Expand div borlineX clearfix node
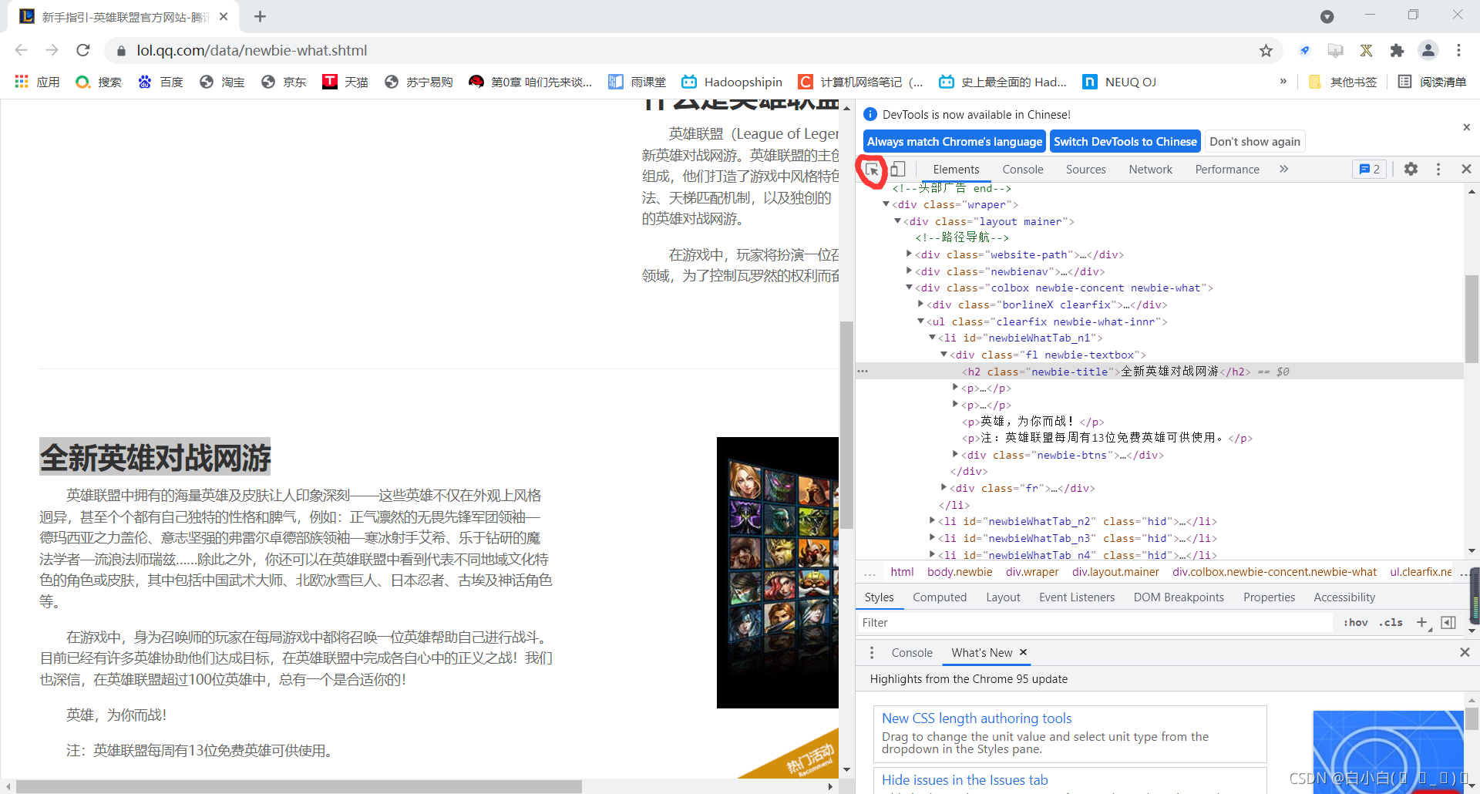The width and height of the screenshot is (1480, 794). (920, 304)
